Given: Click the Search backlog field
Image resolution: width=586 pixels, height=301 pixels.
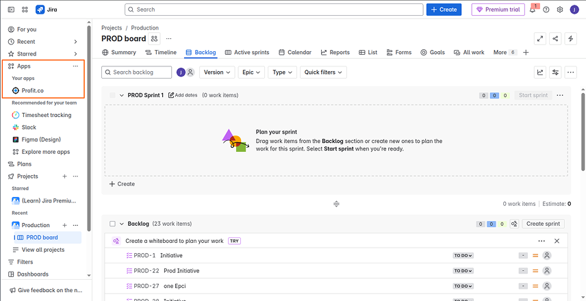Looking at the screenshot, I should click(137, 73).
